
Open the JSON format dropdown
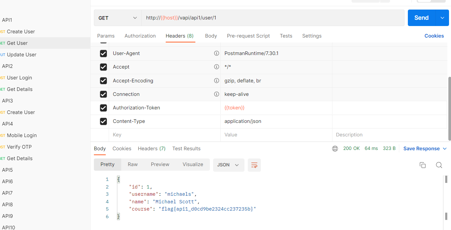pos(229,165)
